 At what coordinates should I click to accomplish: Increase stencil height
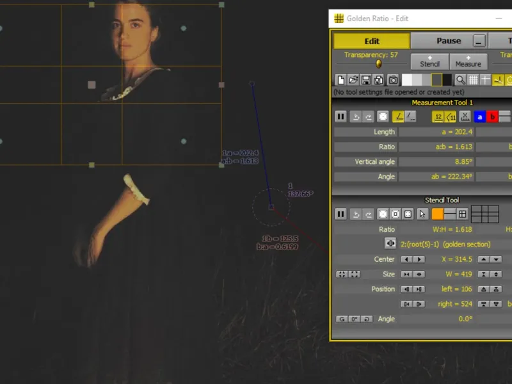pyautogui.click(x=496, y=275)
